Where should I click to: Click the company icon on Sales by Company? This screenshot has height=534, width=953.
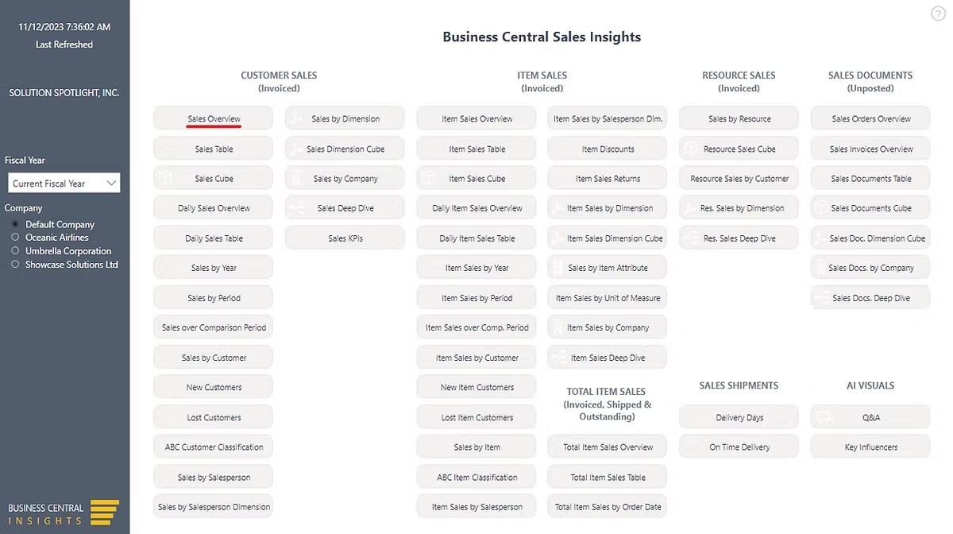297,178
